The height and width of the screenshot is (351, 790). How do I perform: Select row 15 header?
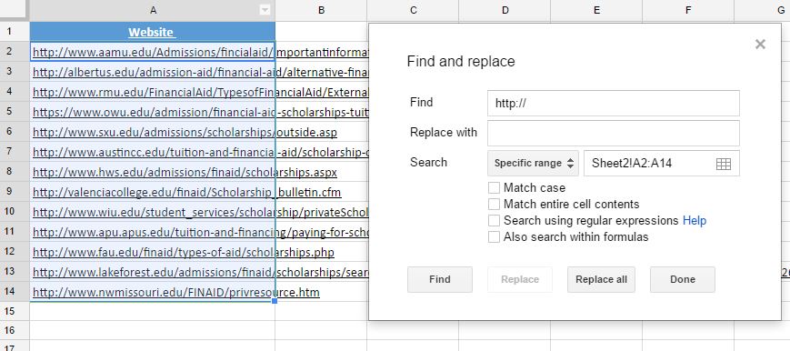point(15,311)
